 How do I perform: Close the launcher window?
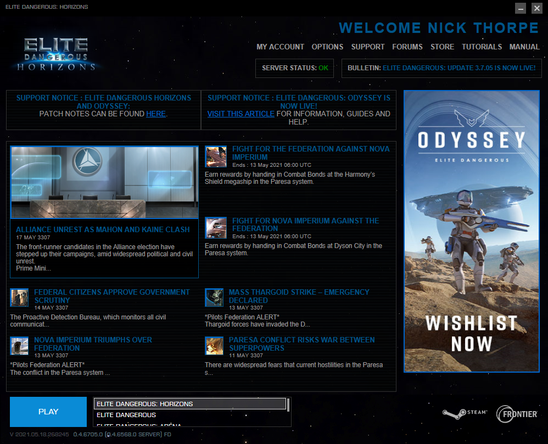coord(537,8)
